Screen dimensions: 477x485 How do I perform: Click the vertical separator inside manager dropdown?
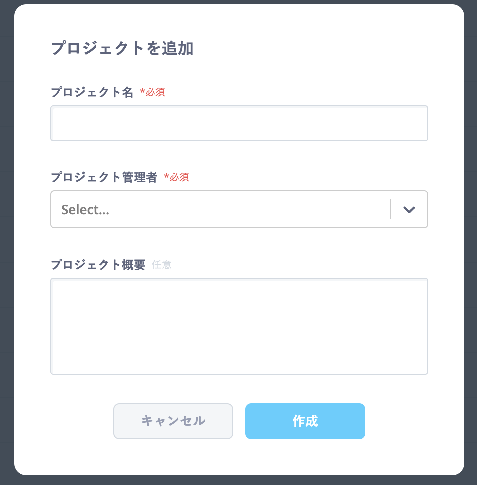pos(390,209)
